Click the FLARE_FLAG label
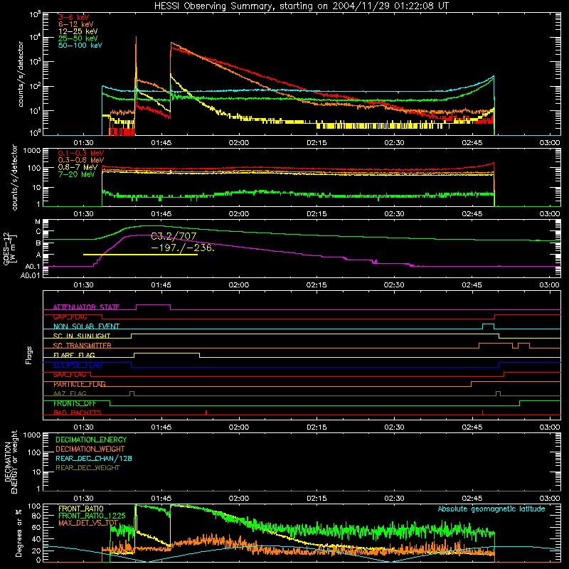The height and width of the screenshot is (569, 569). point(74,355)
